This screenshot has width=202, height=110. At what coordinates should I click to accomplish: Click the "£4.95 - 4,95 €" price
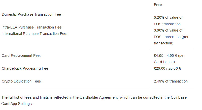(x=165, y=56)
